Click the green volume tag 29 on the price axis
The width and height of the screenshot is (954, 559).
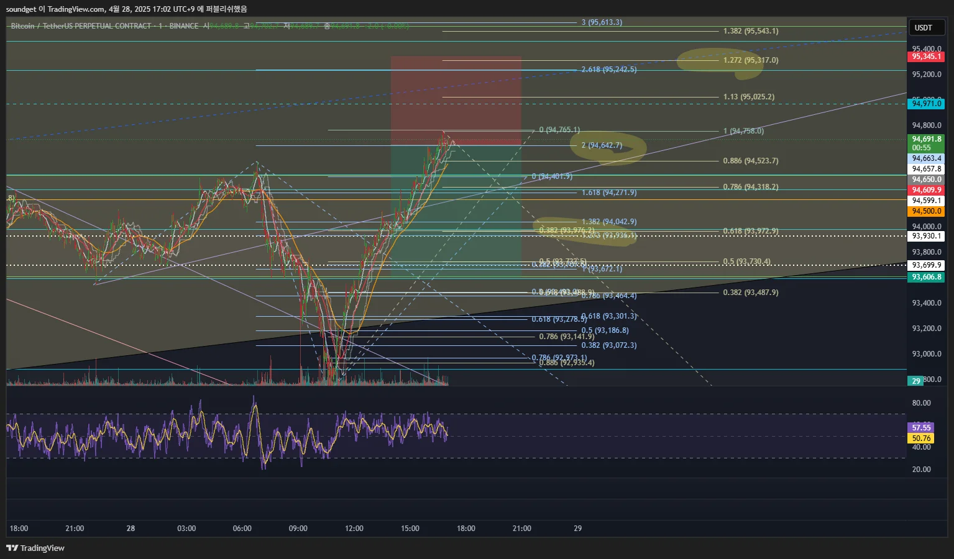(916, 381)
